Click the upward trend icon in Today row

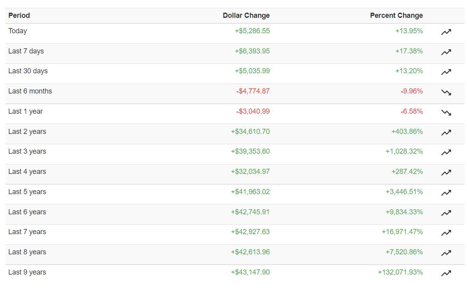coord(446,32)
